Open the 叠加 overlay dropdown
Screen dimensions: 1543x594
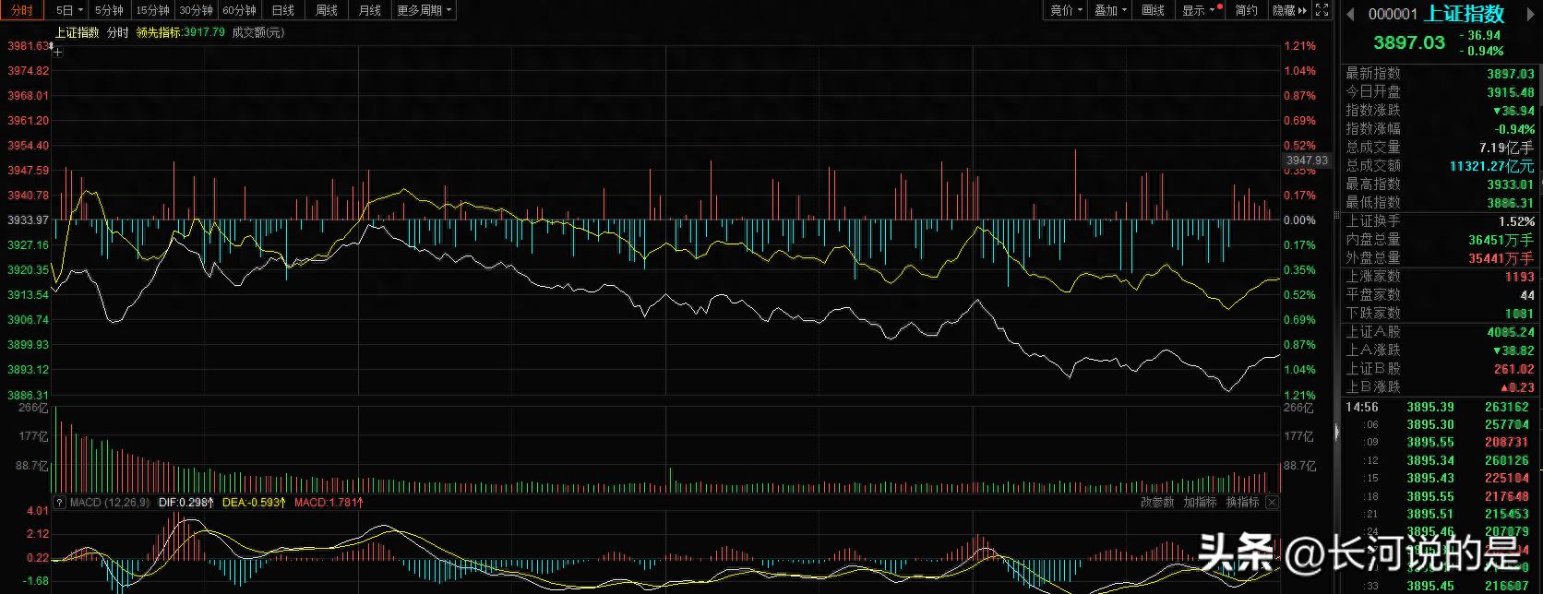[1110, 10]
